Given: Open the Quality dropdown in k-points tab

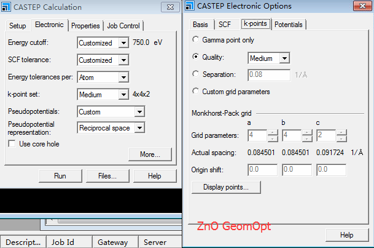Looking at the screenshot, I should click(x=284, y=58).
